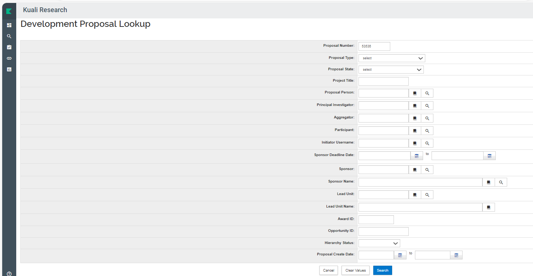Open the dashboard icon in the sidebar
533x276 pixels.
pyautogui.click(x=9, y=25)
